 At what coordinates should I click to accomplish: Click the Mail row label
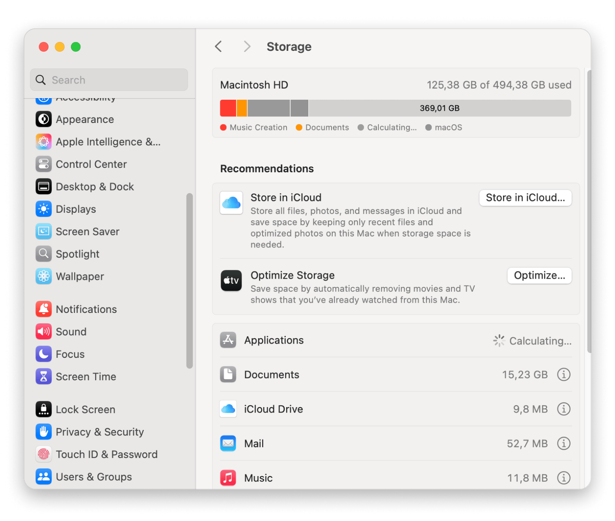coord(254,443)
